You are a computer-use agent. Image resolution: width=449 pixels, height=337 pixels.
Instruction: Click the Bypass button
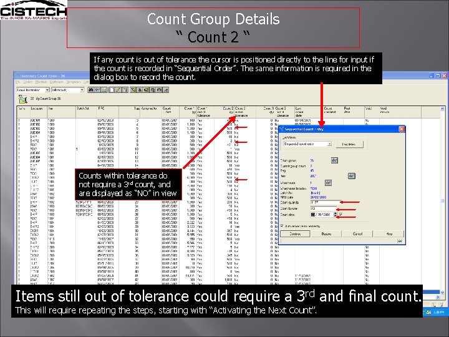pyautogui.click(x=326, y=234)
